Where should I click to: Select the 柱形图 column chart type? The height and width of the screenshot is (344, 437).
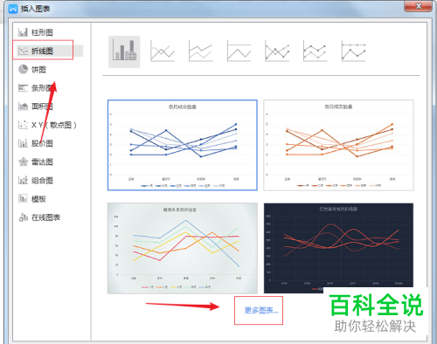36,32
